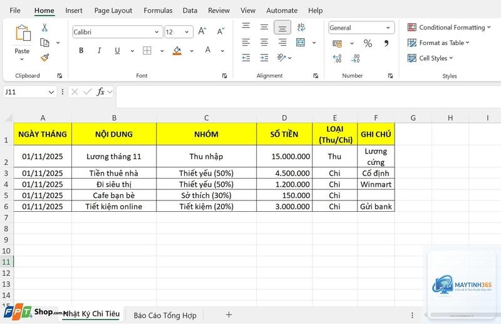Toggle center text alignment
This screenshot has width=501, height=324.
point(264,42)
